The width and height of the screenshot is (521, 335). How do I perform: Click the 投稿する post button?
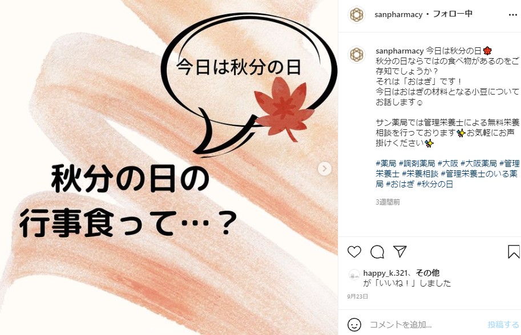tap(503, 324)
